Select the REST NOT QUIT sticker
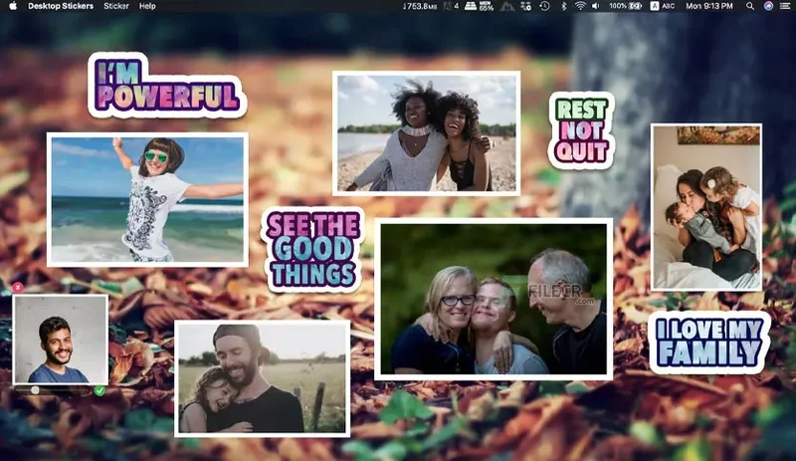The width and height of the screenshot is (796, 461). click(x=581, y=130)
